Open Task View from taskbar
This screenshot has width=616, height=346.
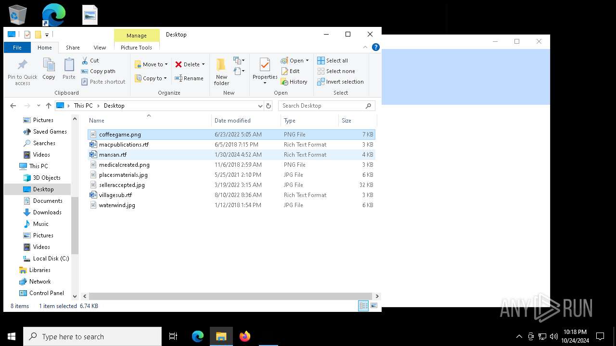point(173,336)
